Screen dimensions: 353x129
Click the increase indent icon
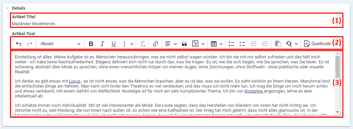click(265, 44)
